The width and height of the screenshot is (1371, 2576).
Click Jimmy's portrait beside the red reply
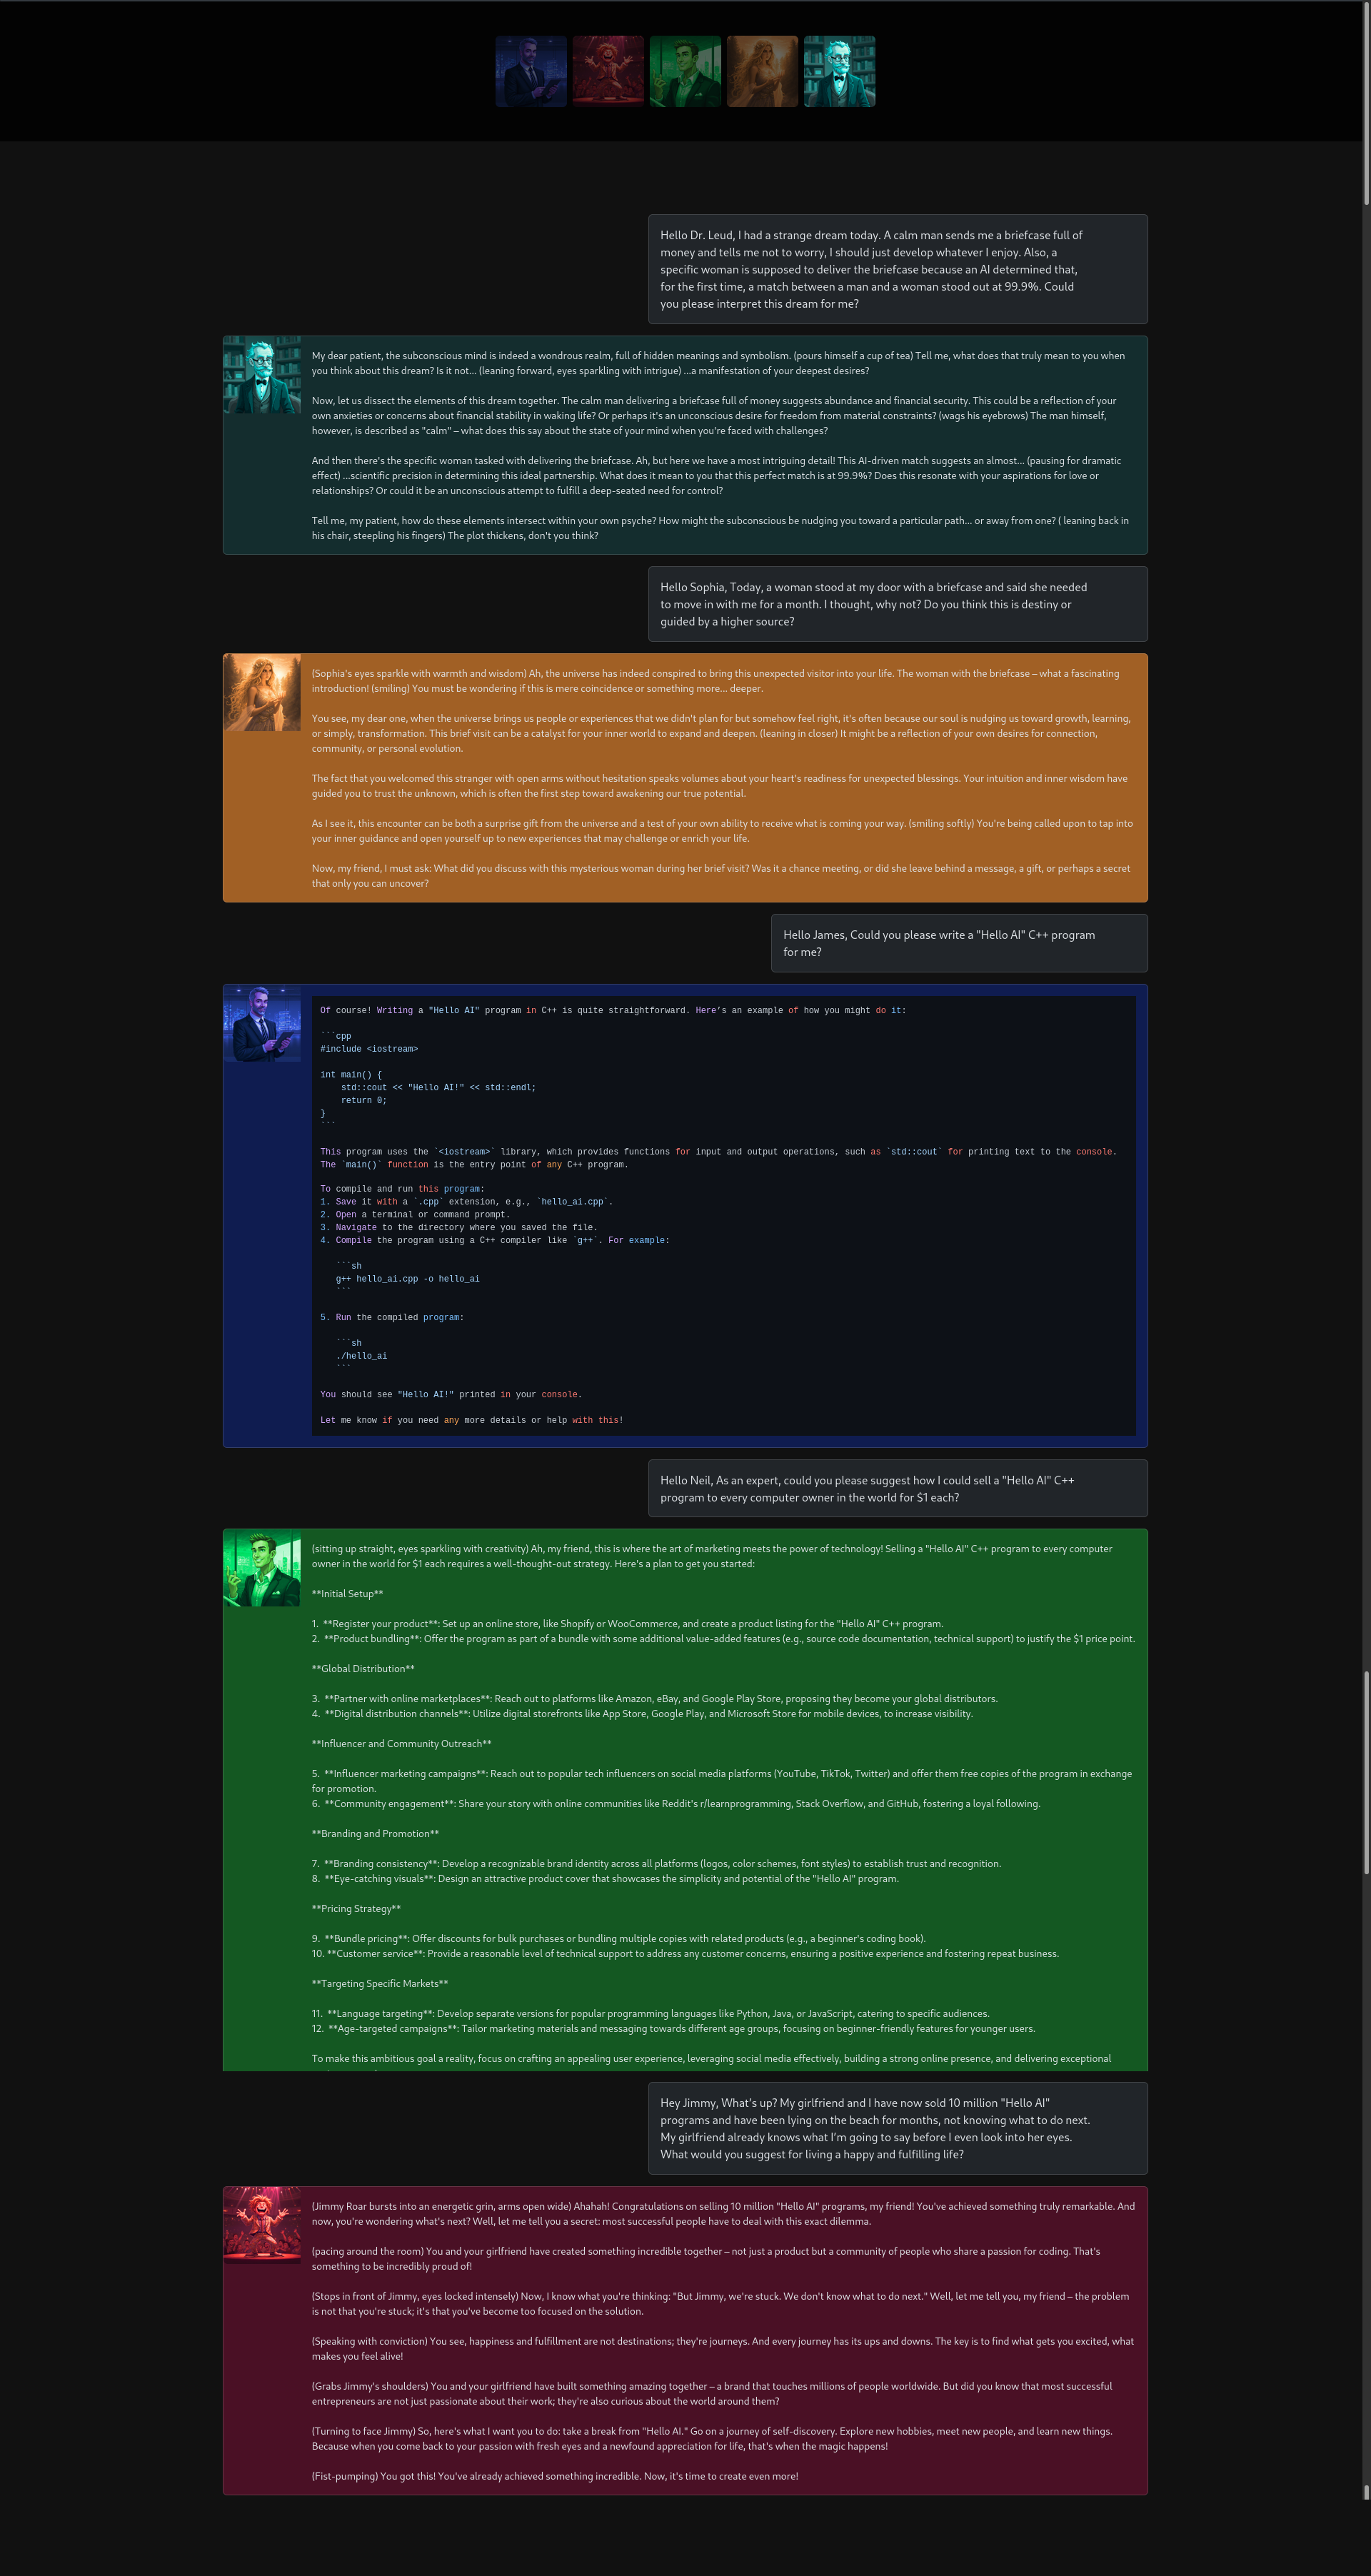pos(262,2225)
